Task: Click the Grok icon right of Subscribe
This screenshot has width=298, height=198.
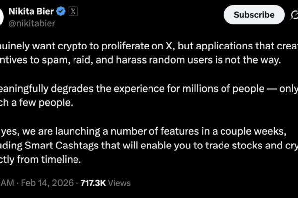Action: pos(294,15)
